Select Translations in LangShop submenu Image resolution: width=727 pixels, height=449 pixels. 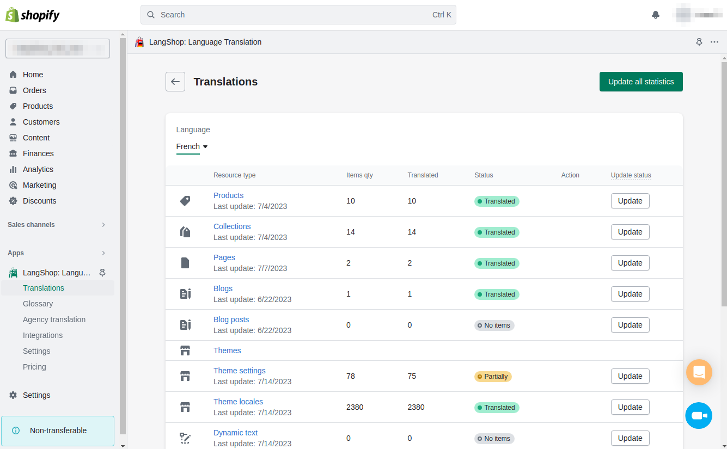pyautogui.click(x=44, y=288)
